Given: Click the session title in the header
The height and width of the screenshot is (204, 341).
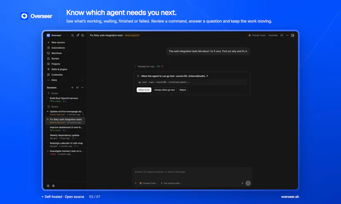Looking at the screenshot, I should pyautogui.click(x=106, y=35).
